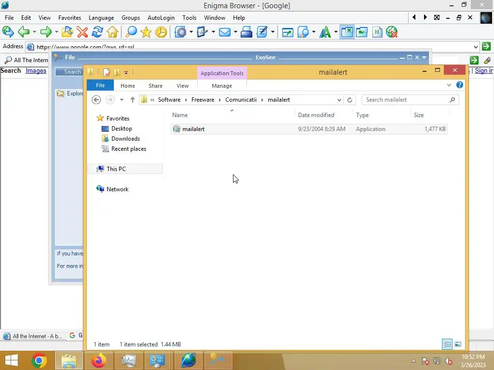
Task: Click the Date modified column header
Action: [316, 115]
